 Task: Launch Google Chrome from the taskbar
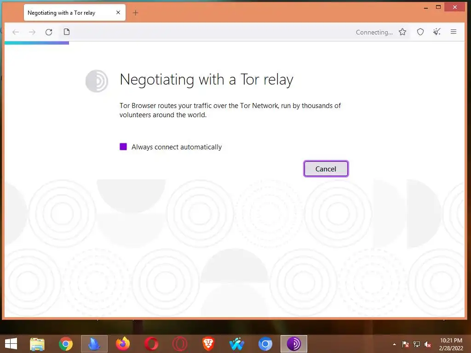pyautogui.click(x=66, y=344)
